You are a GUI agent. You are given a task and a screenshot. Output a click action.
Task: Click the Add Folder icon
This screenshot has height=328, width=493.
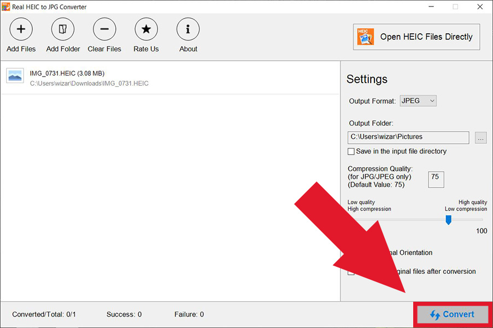(63, 30)
